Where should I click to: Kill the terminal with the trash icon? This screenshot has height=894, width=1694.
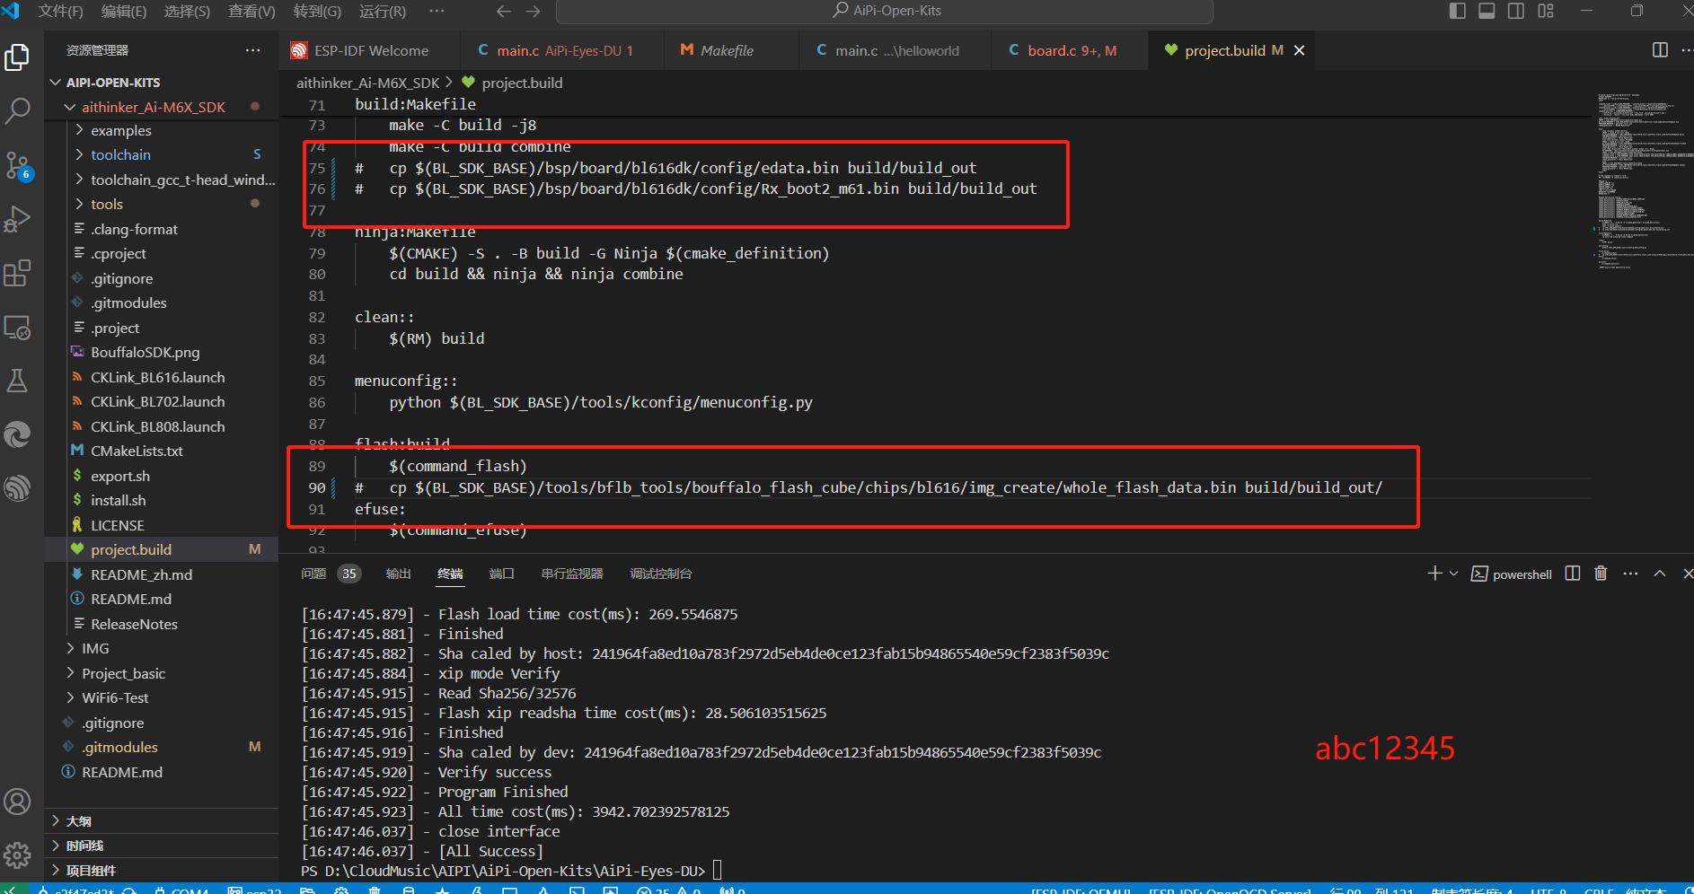1601,574
